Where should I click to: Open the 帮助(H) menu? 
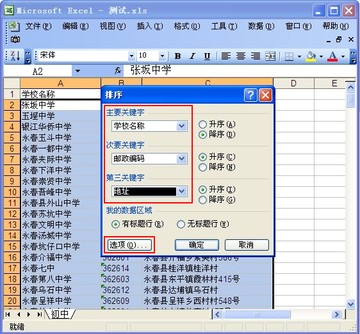point(336,26)
